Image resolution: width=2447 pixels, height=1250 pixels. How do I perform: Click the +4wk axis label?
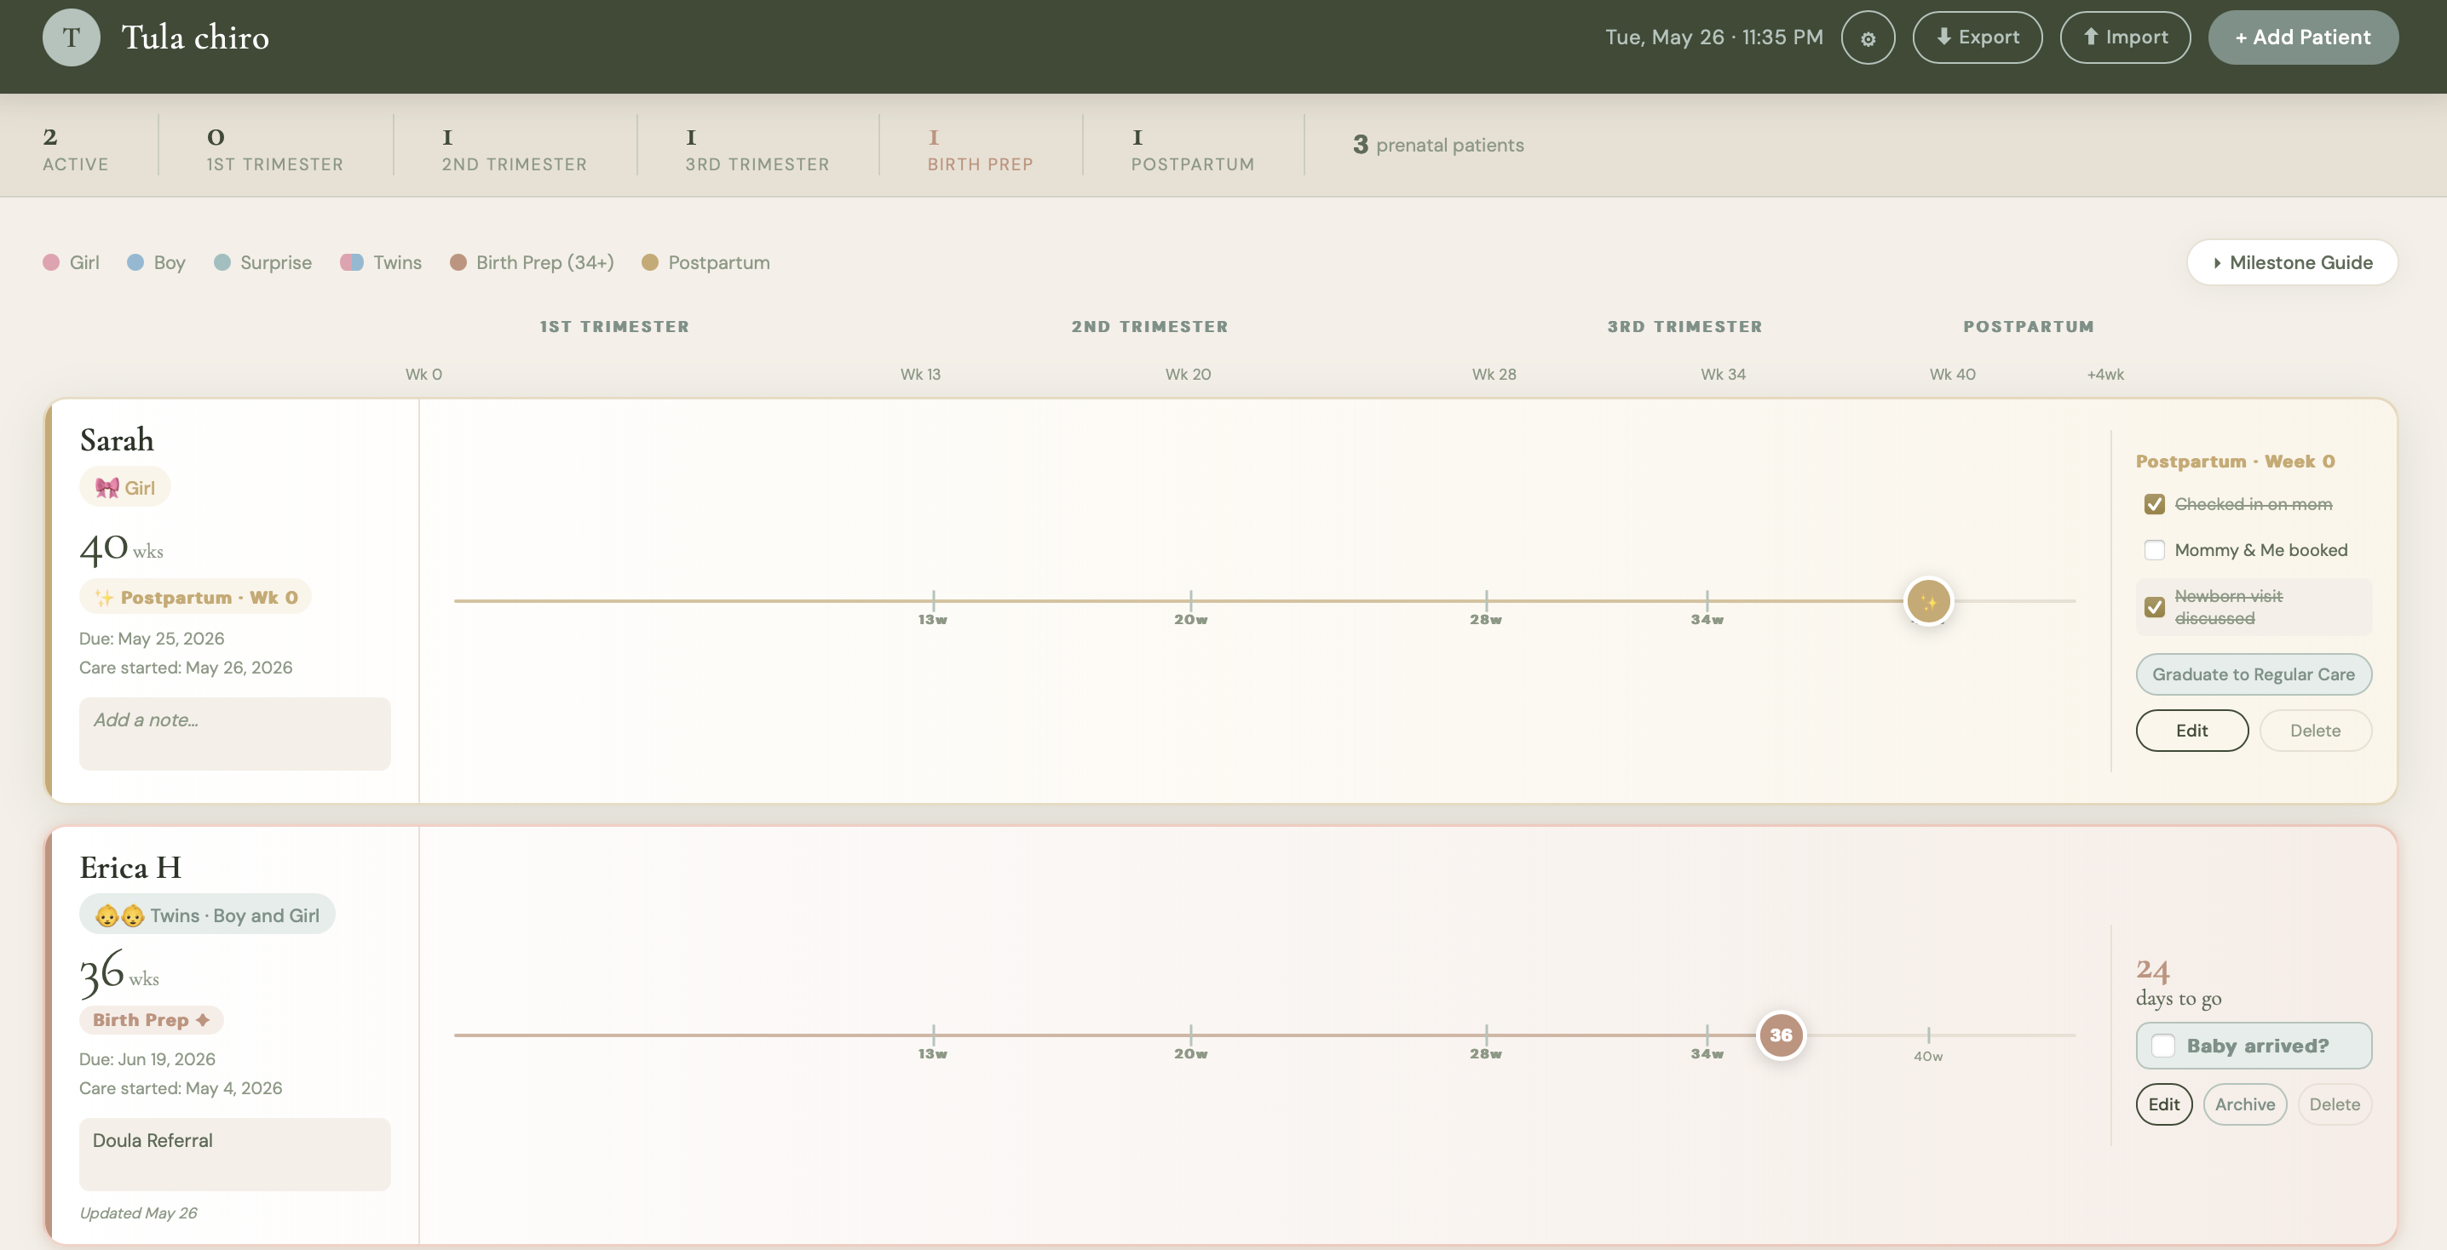pos(2105,375)
